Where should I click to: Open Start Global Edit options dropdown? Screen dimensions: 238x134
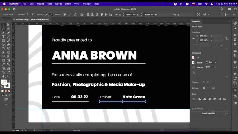click(x=227, y=113)
